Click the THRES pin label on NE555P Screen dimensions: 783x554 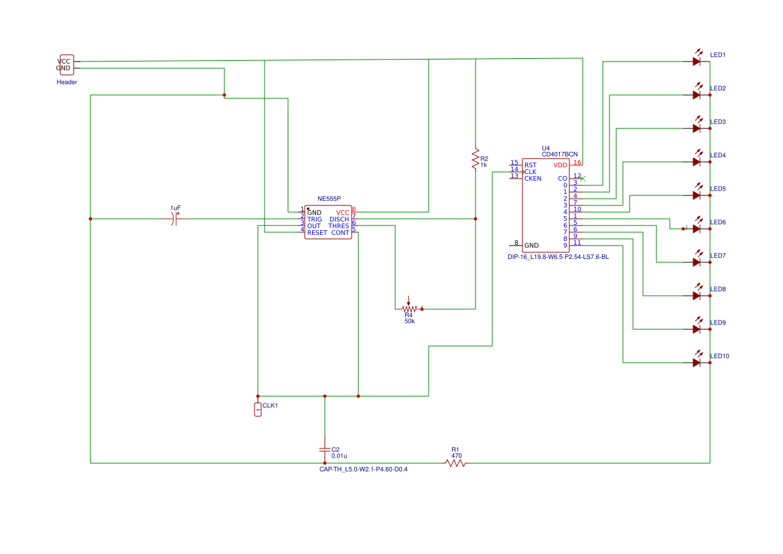click(338, 226)
